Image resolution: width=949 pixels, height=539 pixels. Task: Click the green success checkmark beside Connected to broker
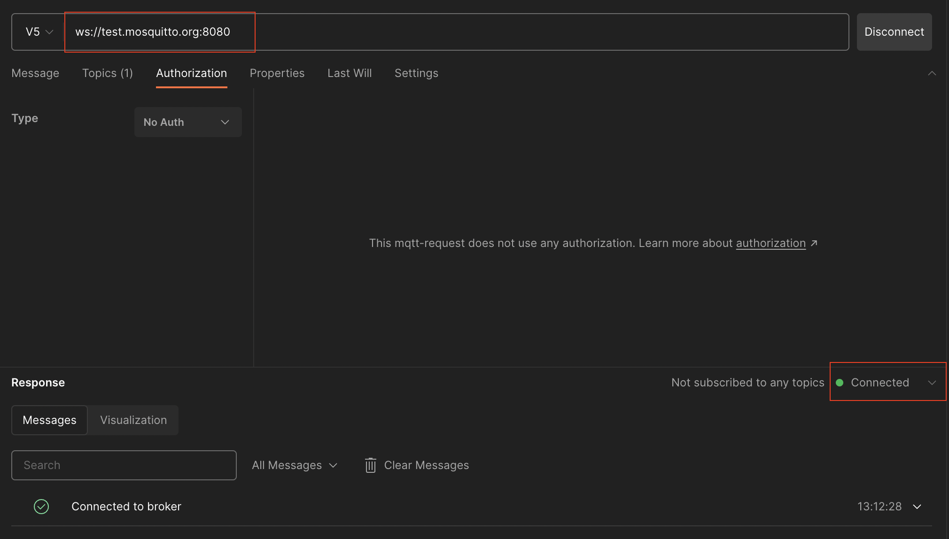tap(41, 507)
